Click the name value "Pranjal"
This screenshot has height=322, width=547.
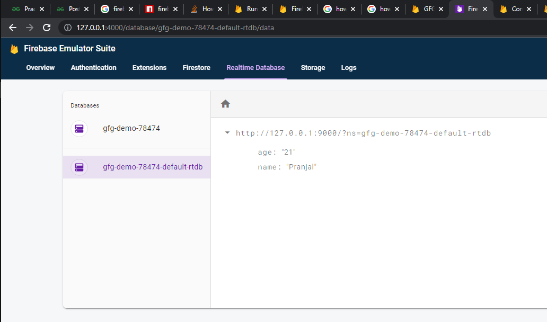click(x=302, y=167)
